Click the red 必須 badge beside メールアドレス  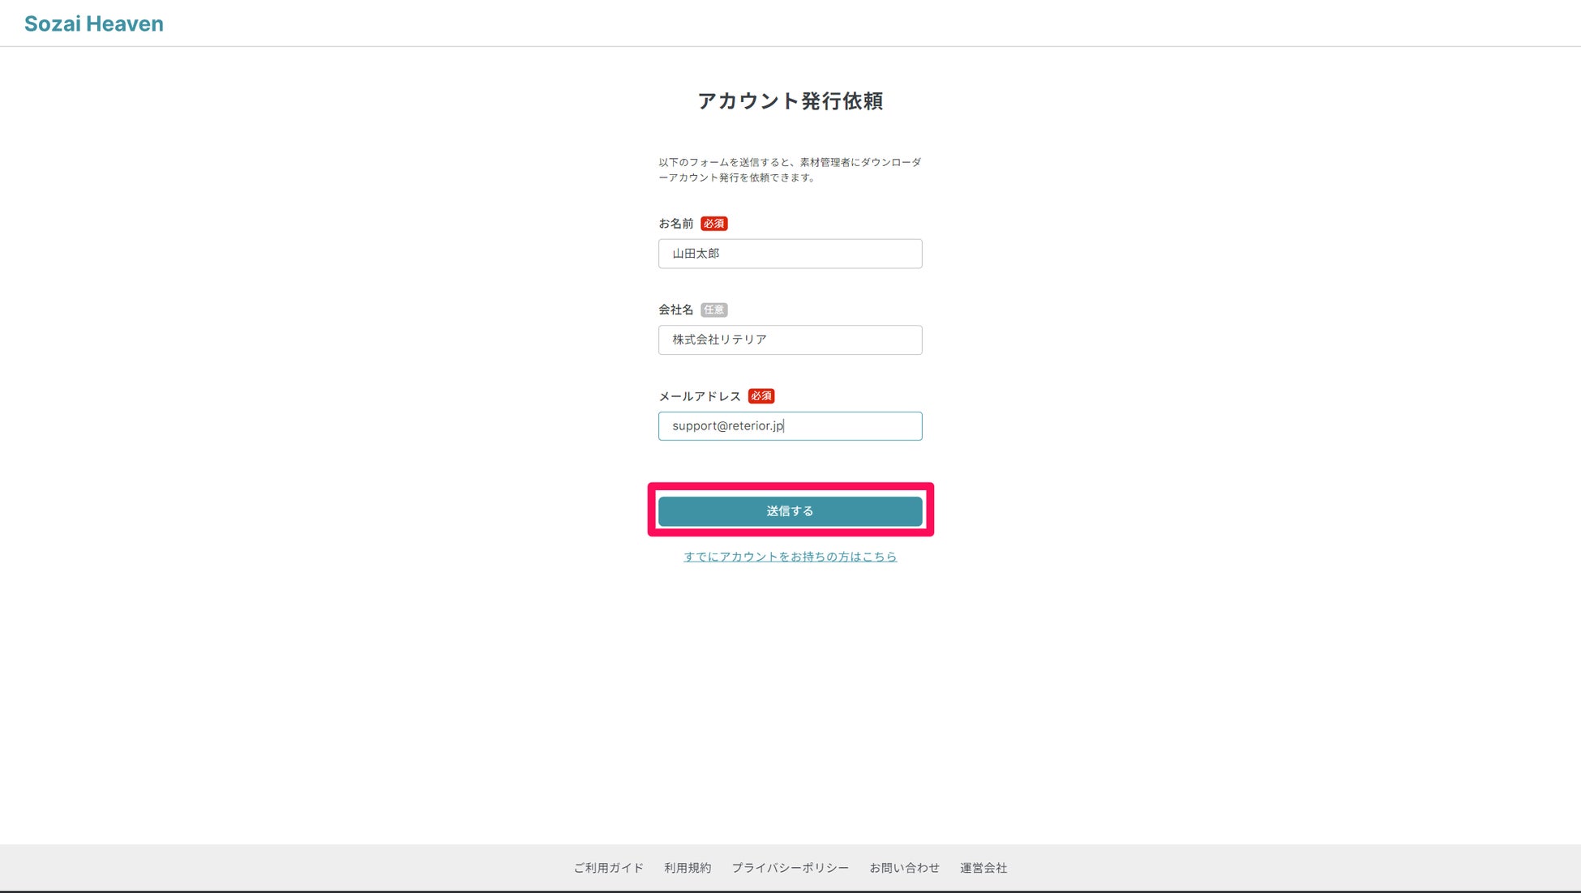click(x=761, y=396)
